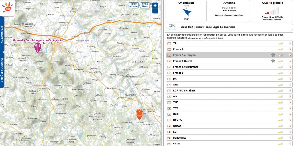
Task: Click signal bars icon for TF1
Action: click(280, 44)
